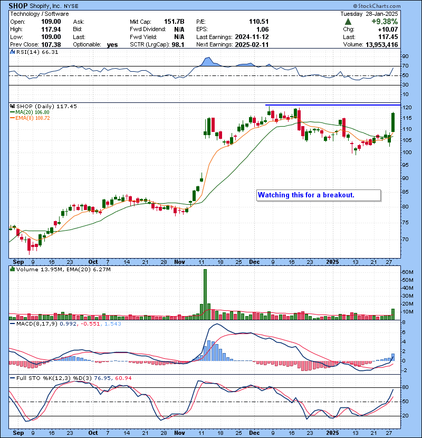
Task: Click the percent change +9.38%
Action: [x=385, y=22]
